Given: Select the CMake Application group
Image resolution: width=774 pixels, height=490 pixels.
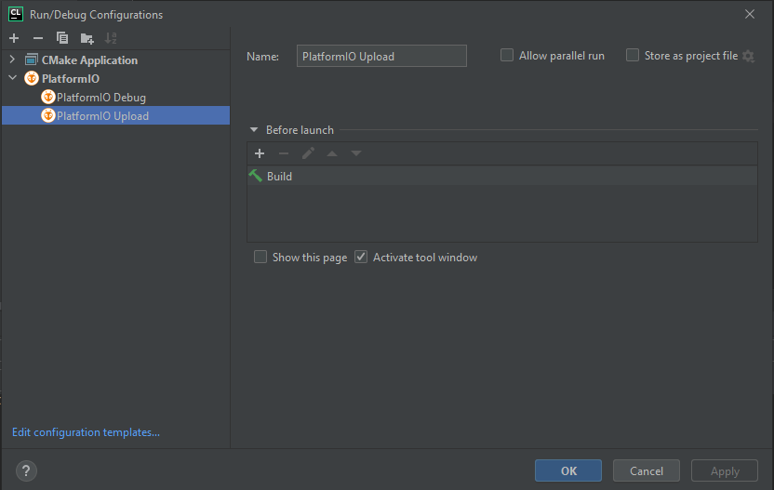Looking at the screenshot, I should 89,60.
